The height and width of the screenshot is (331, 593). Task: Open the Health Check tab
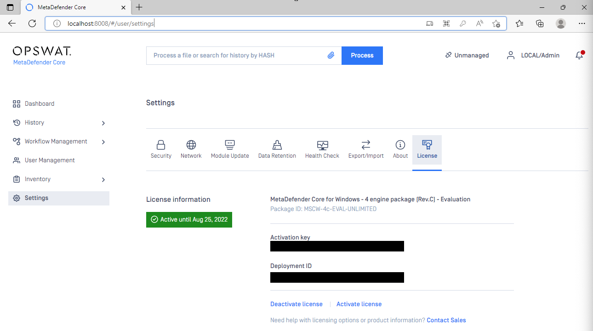click(x=322, y=150)
